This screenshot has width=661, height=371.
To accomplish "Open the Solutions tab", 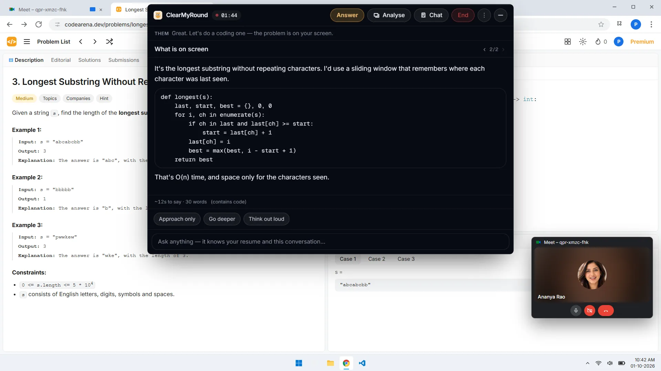I will pyautogui.click(x=90, y=60).
